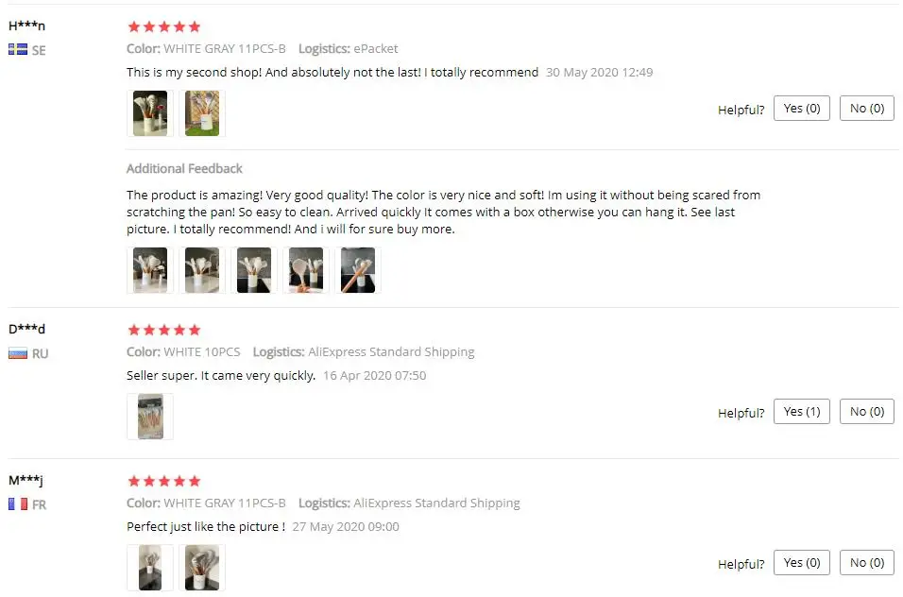
Task: Mark H***n's review unhelpful with No (0)
Action: [867, 109]
